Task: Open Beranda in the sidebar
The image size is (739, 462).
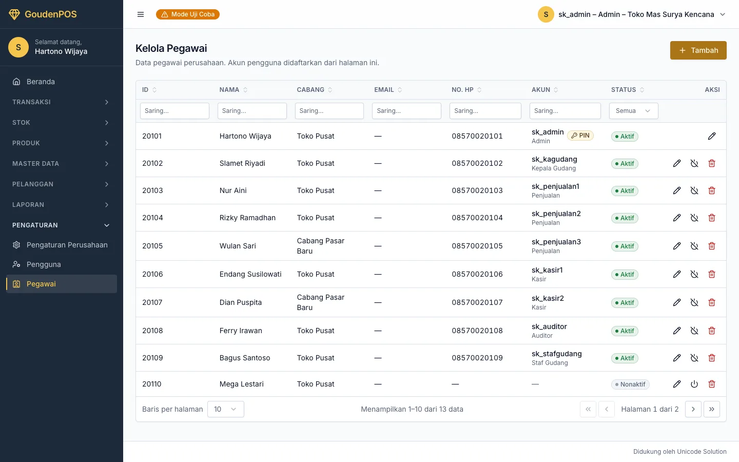Action: tap(62, 82)
